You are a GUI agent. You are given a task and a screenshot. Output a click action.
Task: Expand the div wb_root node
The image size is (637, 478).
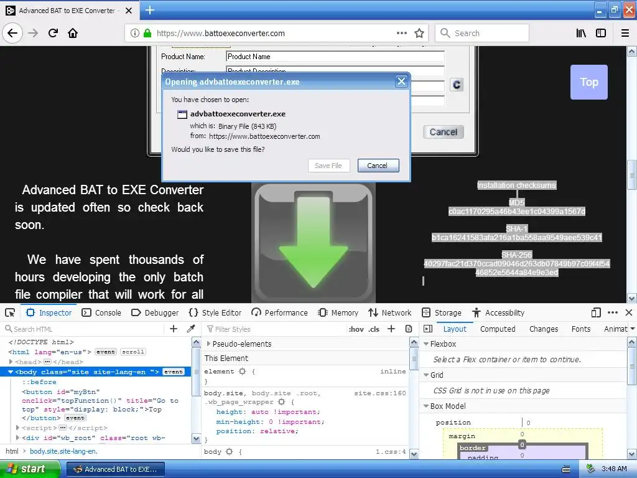pos(17,438)
